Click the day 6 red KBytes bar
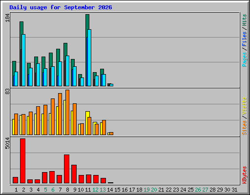Viewport: 250px width, 195px height. [x=52, y=177]
